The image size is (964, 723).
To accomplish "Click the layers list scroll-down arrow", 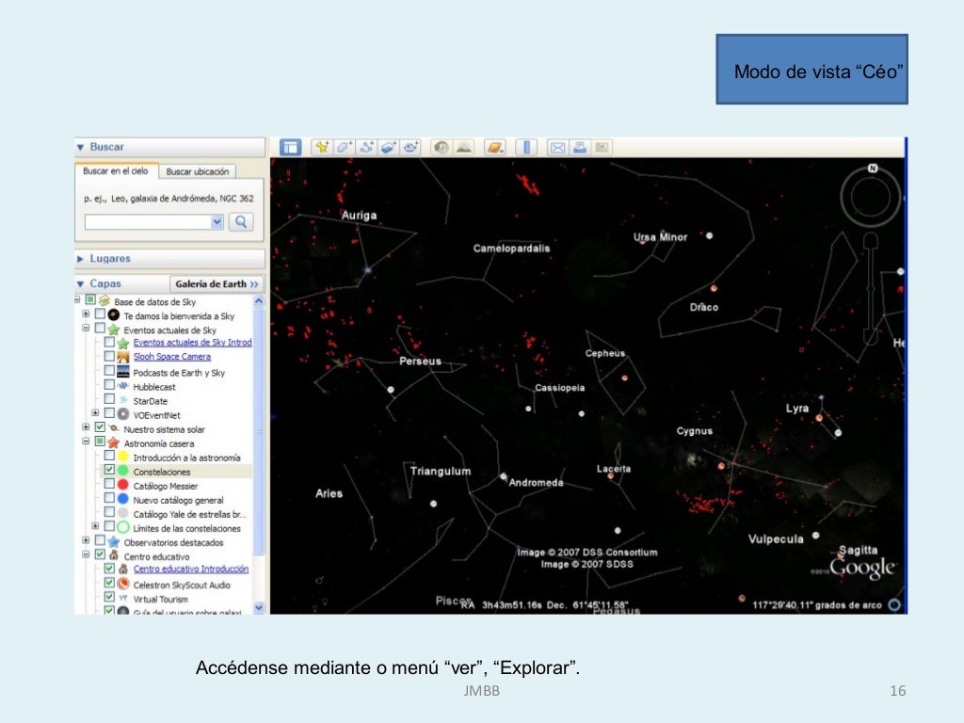I will coord(258,607).
